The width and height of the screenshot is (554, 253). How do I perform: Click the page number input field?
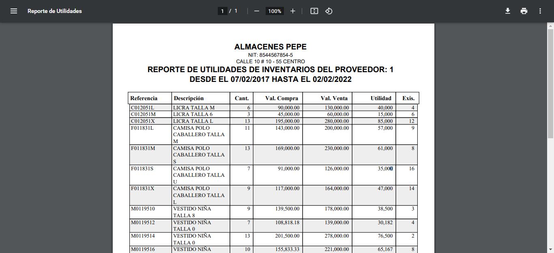point(222,11)
